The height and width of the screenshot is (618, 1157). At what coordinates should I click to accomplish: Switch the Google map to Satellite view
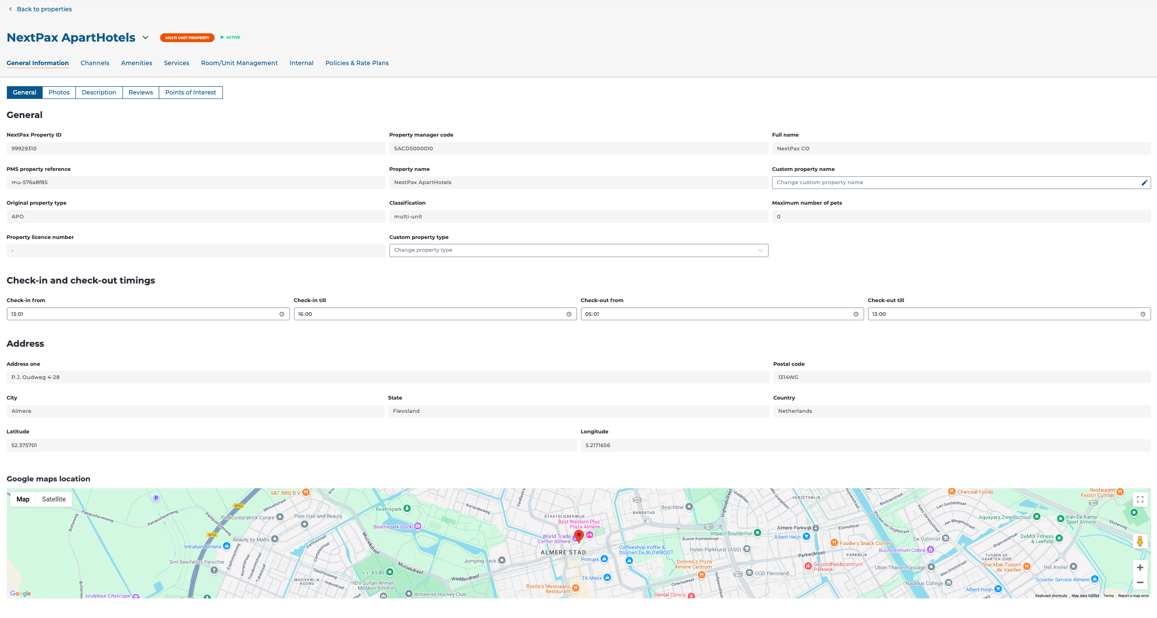pyautogui.click(x=54, y=499)
